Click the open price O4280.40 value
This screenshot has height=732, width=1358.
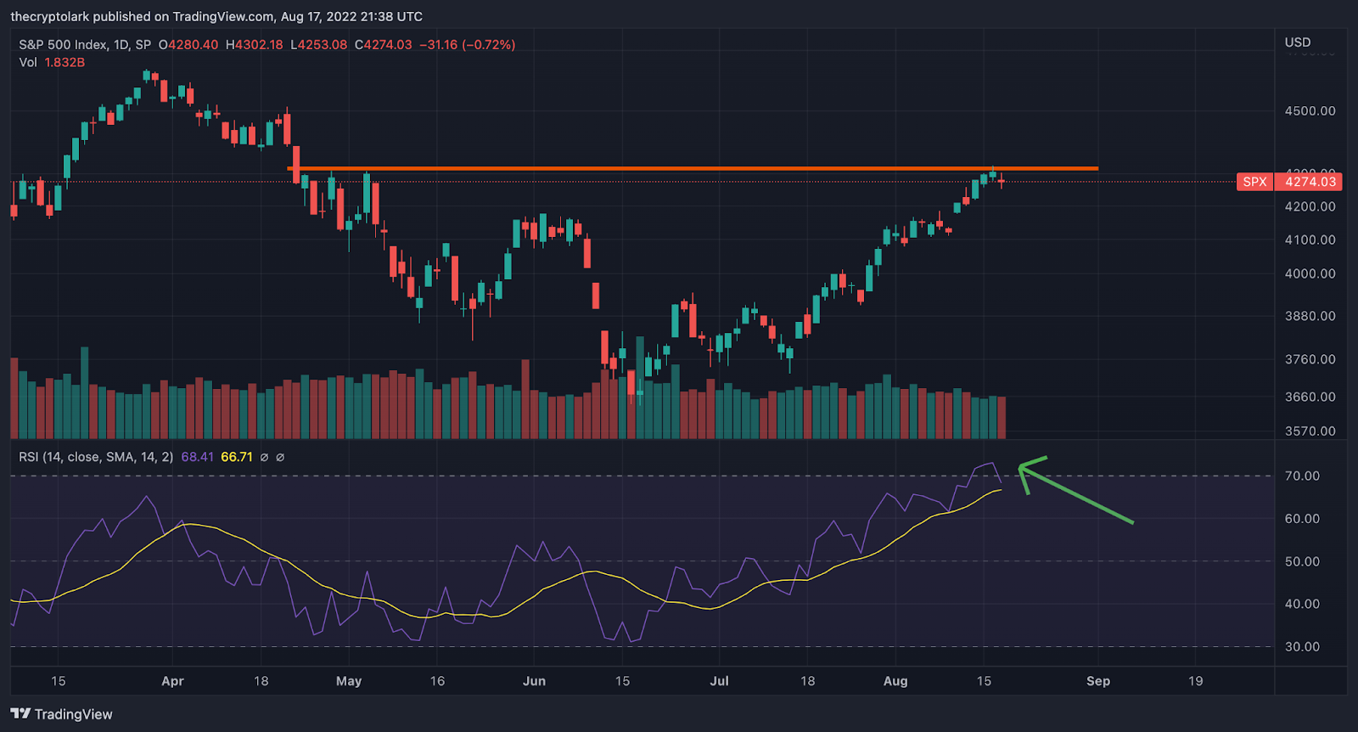tap(188, 44)
